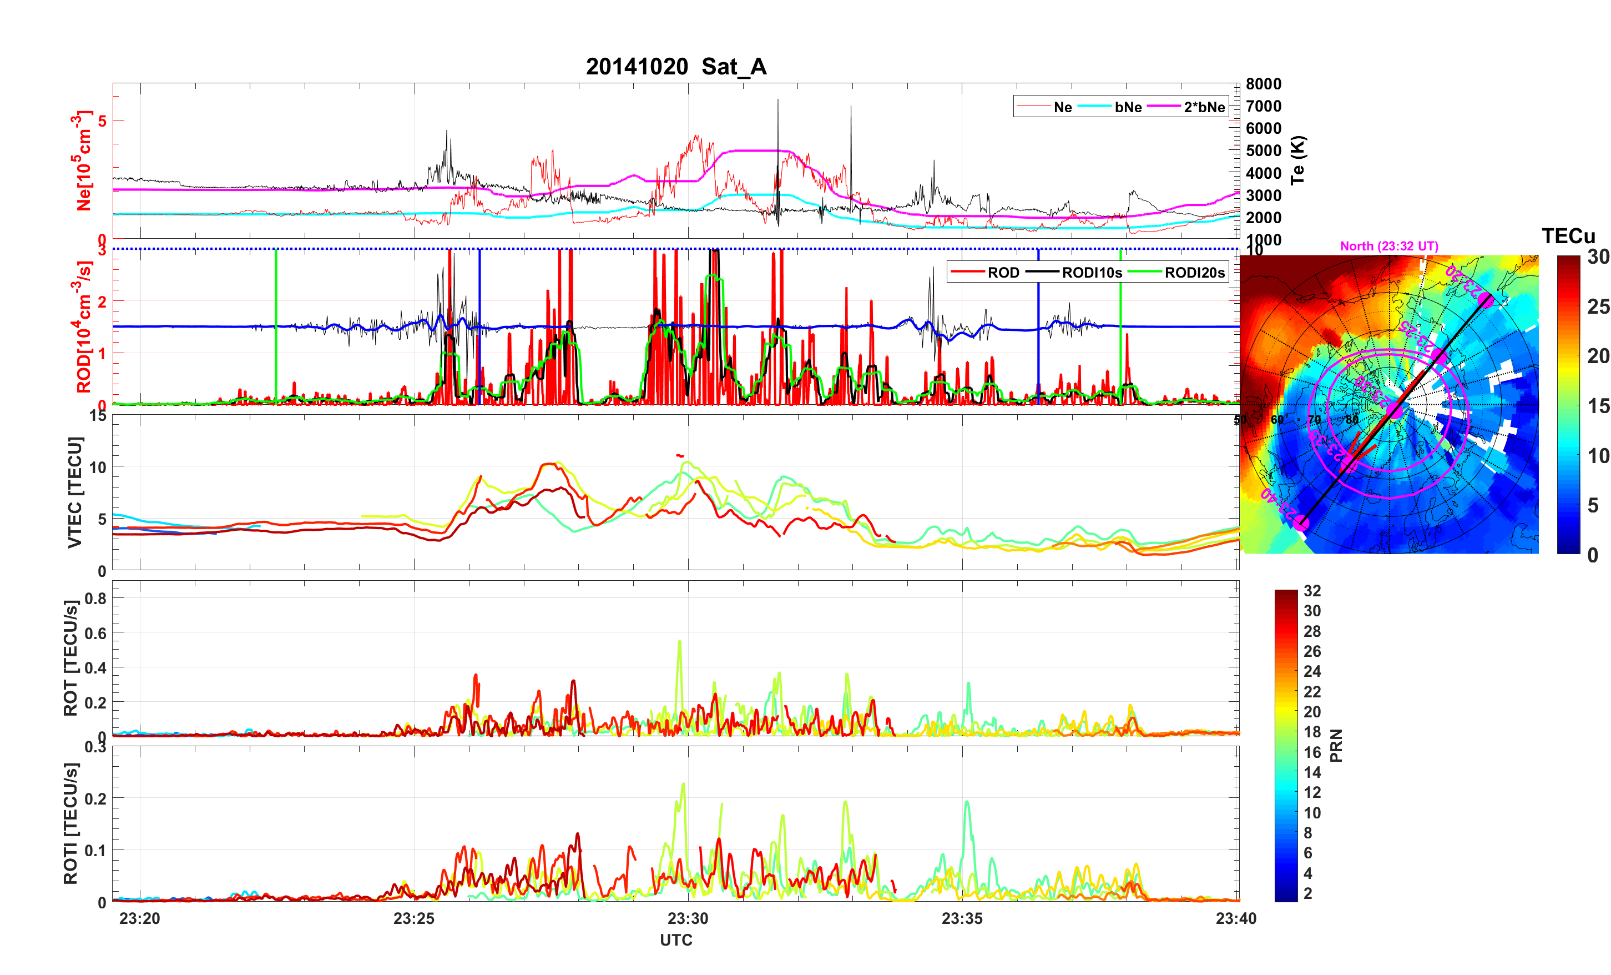Click the thin red Ne legend line sample

coord(1033,107)
